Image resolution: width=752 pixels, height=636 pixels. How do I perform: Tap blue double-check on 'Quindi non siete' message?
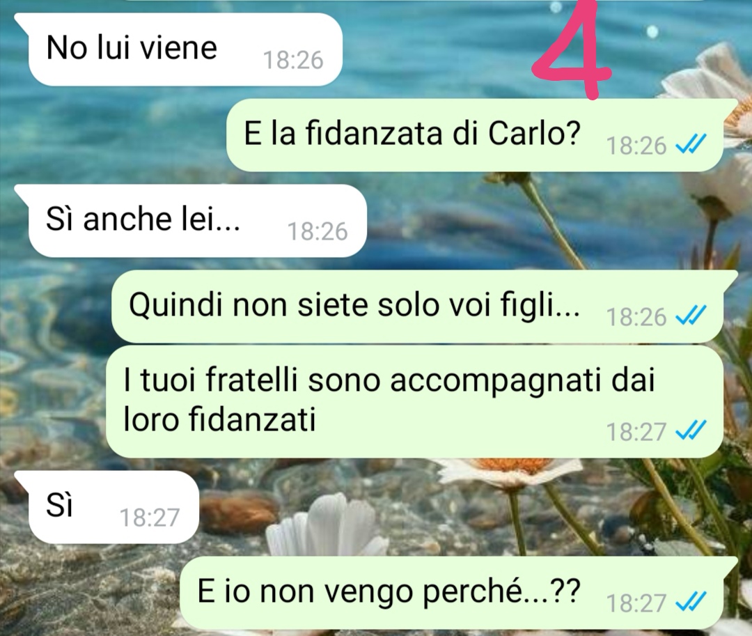point(691,316)
